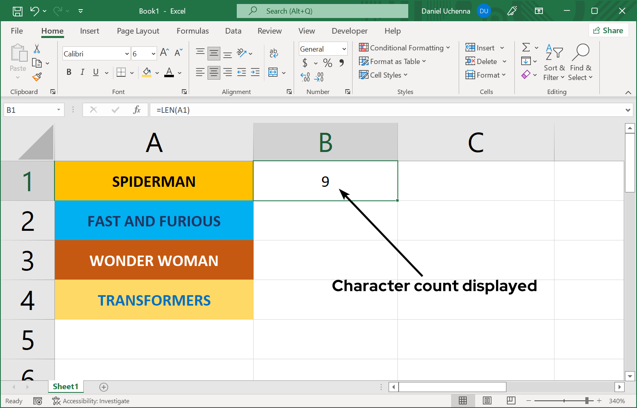Image resolution: width=637 pixels, height=408 pixels.
Task: Switch to the Data tab
Action: click(x=233, y=31)
